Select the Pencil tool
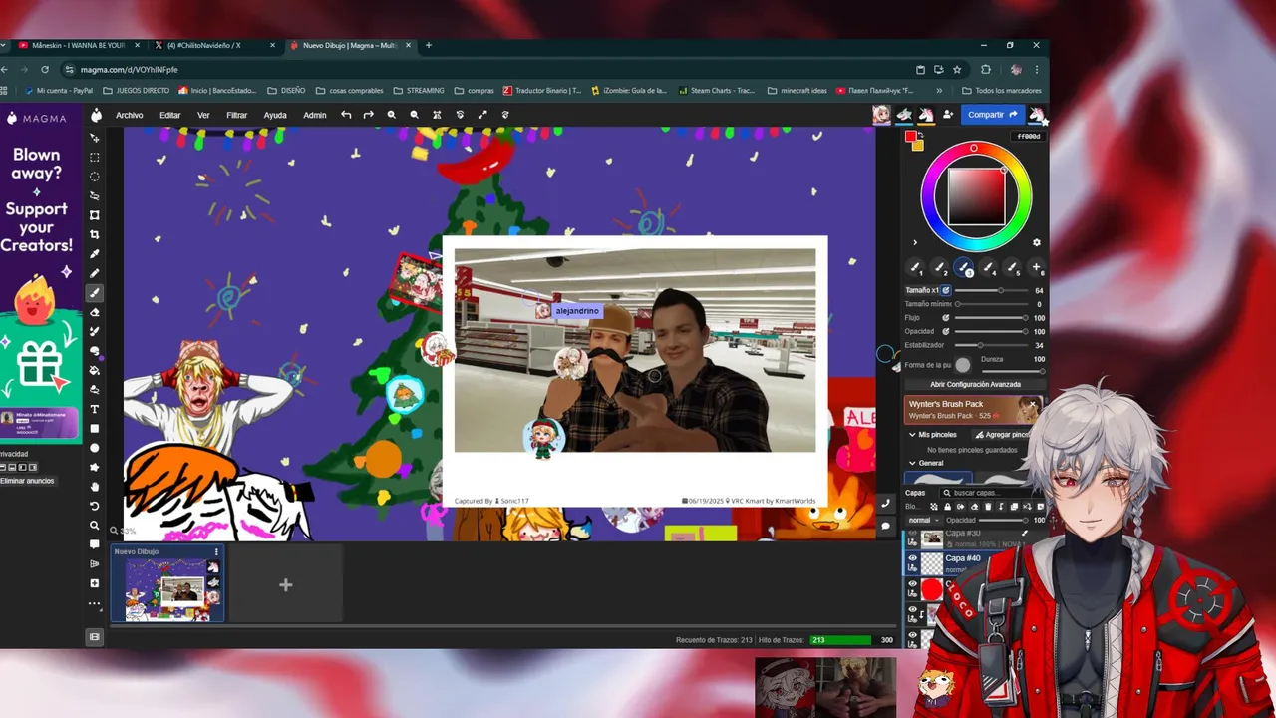The image size is (1276, 718). 95,273
